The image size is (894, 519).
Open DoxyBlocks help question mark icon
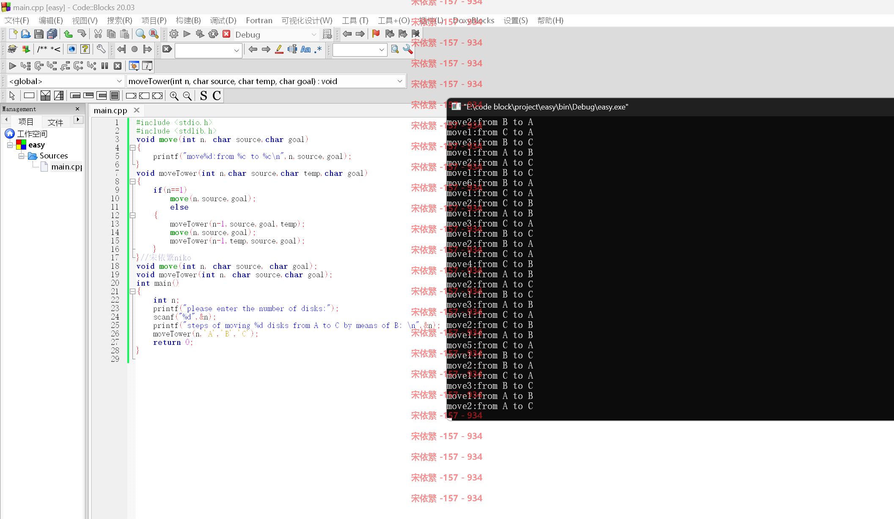(x=85, y=49)
